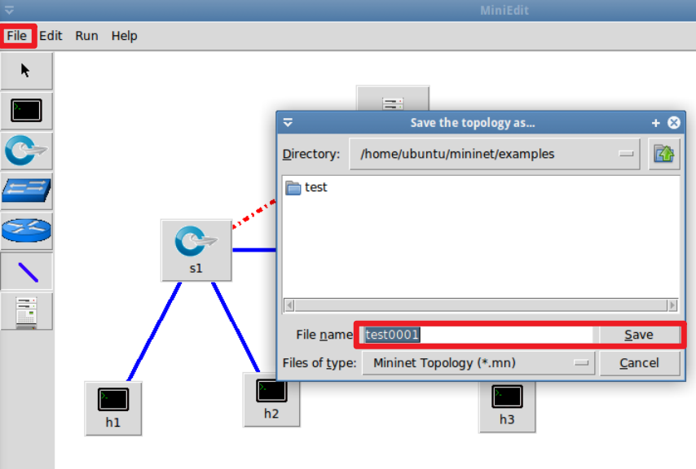Click red dashed controller link from s1
The width and height of the screenshot is (696, 469).
point(254,213)
